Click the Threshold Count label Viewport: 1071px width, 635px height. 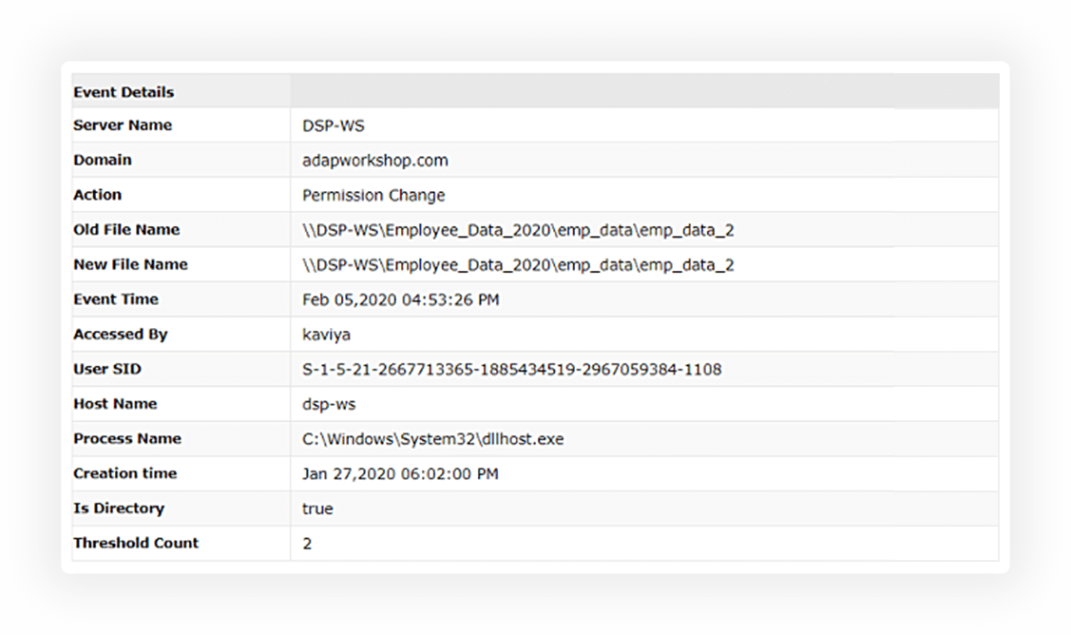click(135, 543)
